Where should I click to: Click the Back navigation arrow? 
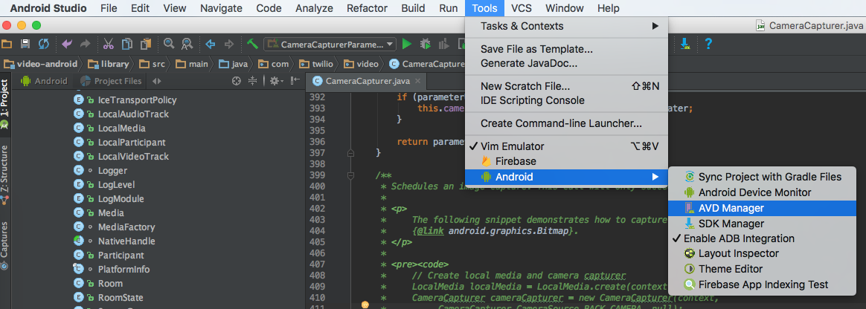(211, 44)
